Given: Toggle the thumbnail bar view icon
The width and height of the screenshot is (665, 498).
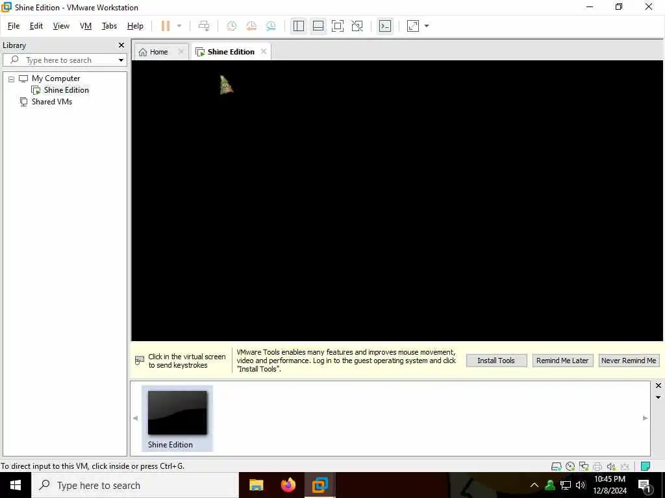Looking at the screenshot, I should (318, 26).
